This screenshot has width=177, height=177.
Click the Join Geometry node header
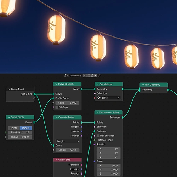154,85
